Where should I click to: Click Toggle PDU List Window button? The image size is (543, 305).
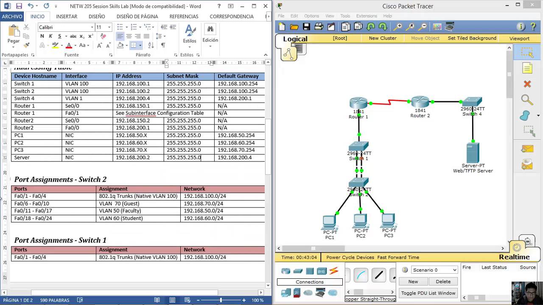point(428,293)
